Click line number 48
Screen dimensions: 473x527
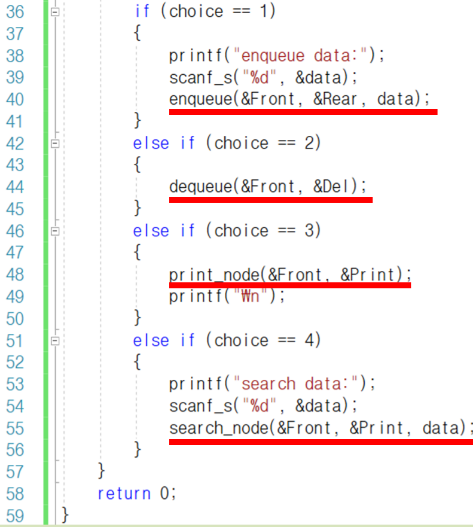coord(15,275)
